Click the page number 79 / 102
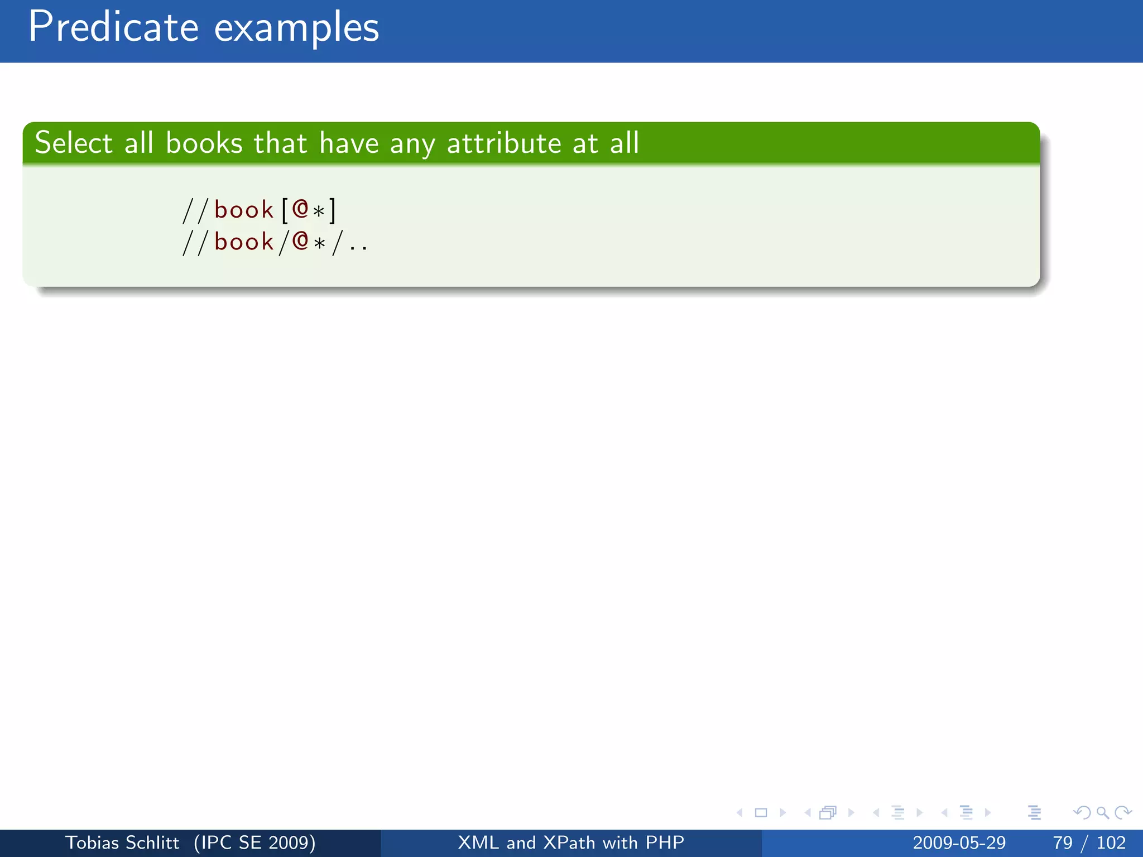 1089,842
